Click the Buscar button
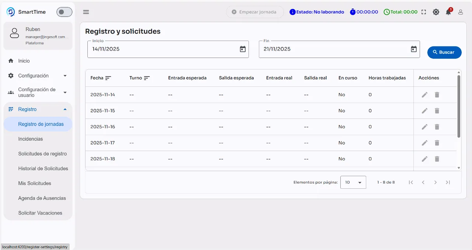 click(444, 52)
